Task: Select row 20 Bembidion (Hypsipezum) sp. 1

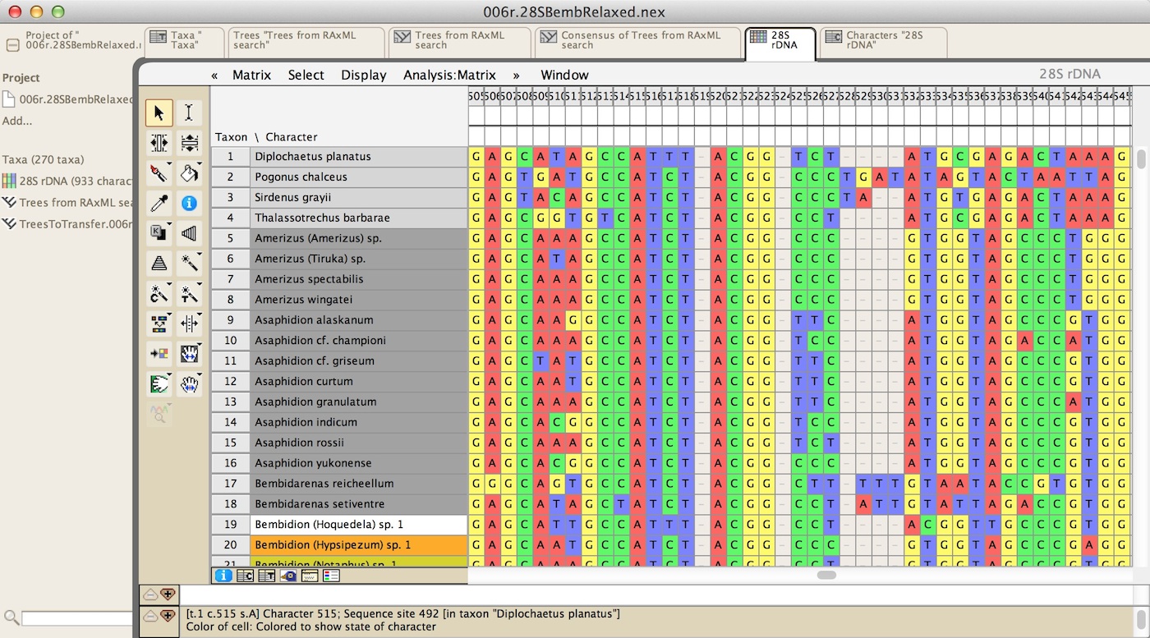Action: (357, 545)
